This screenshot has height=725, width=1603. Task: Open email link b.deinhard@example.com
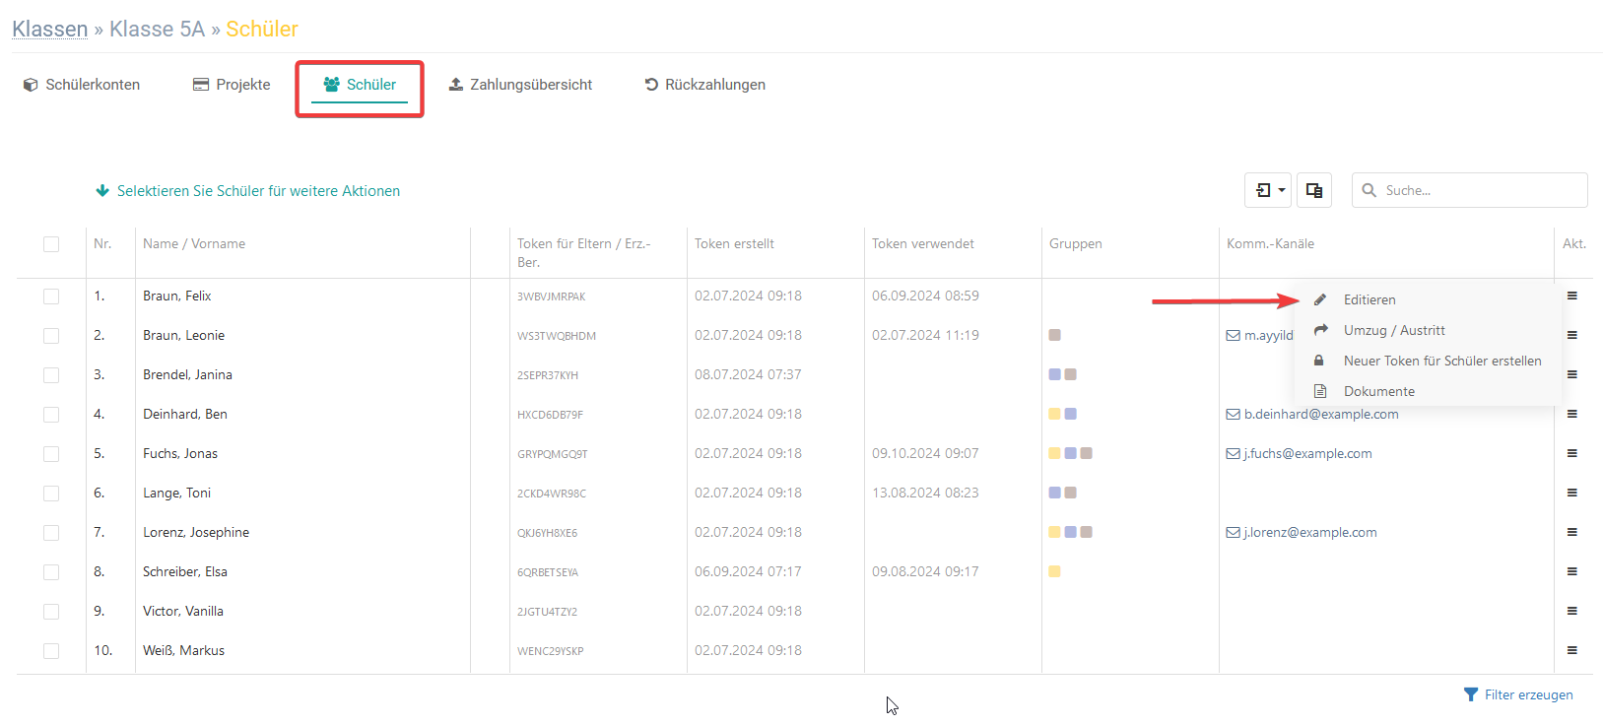click(x=1321, y=414)
